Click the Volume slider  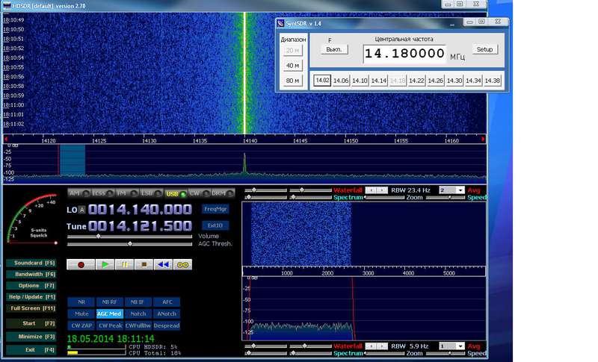tap(129, 237)
